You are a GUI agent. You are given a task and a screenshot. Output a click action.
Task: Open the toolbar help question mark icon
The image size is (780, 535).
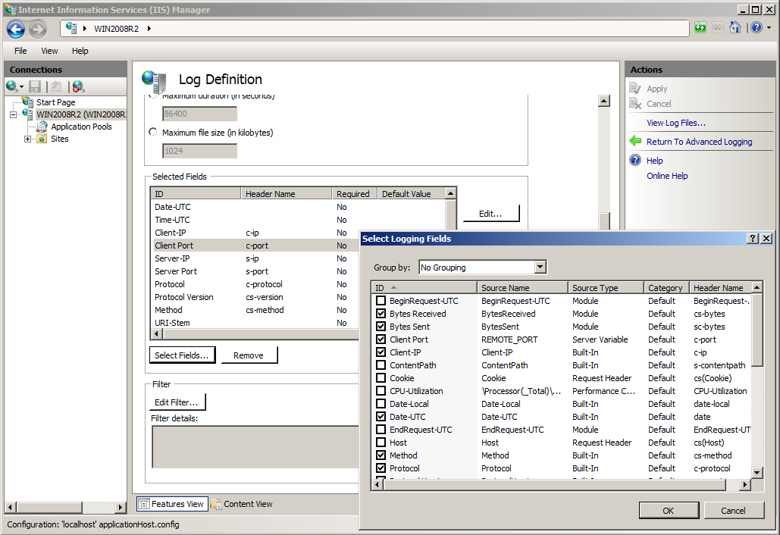(x=757, y=28)
